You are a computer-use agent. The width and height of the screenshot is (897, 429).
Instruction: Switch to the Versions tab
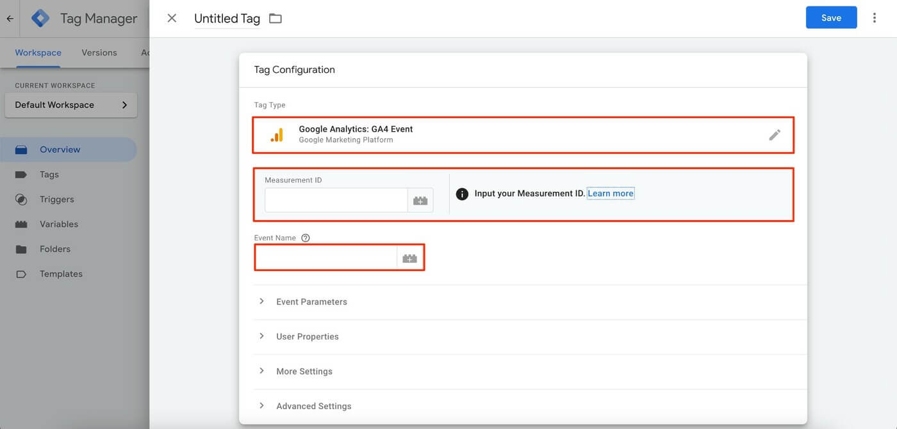point(99,52)
